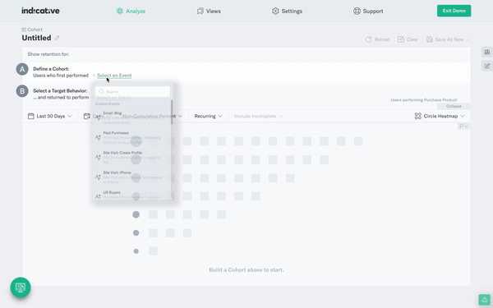The image size is (493, 308).
Task: Click the Views bookmark icon
Action: [x=200, y=11]
